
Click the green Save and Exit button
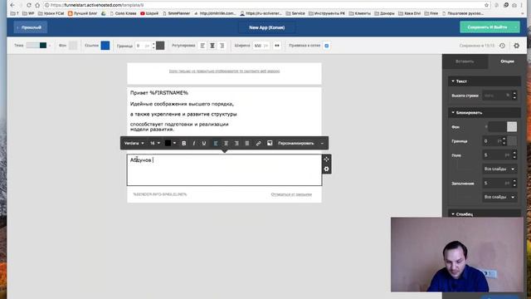(487, 27)
